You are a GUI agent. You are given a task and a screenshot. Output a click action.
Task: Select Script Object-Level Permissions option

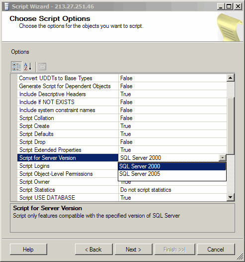point(68,174)
